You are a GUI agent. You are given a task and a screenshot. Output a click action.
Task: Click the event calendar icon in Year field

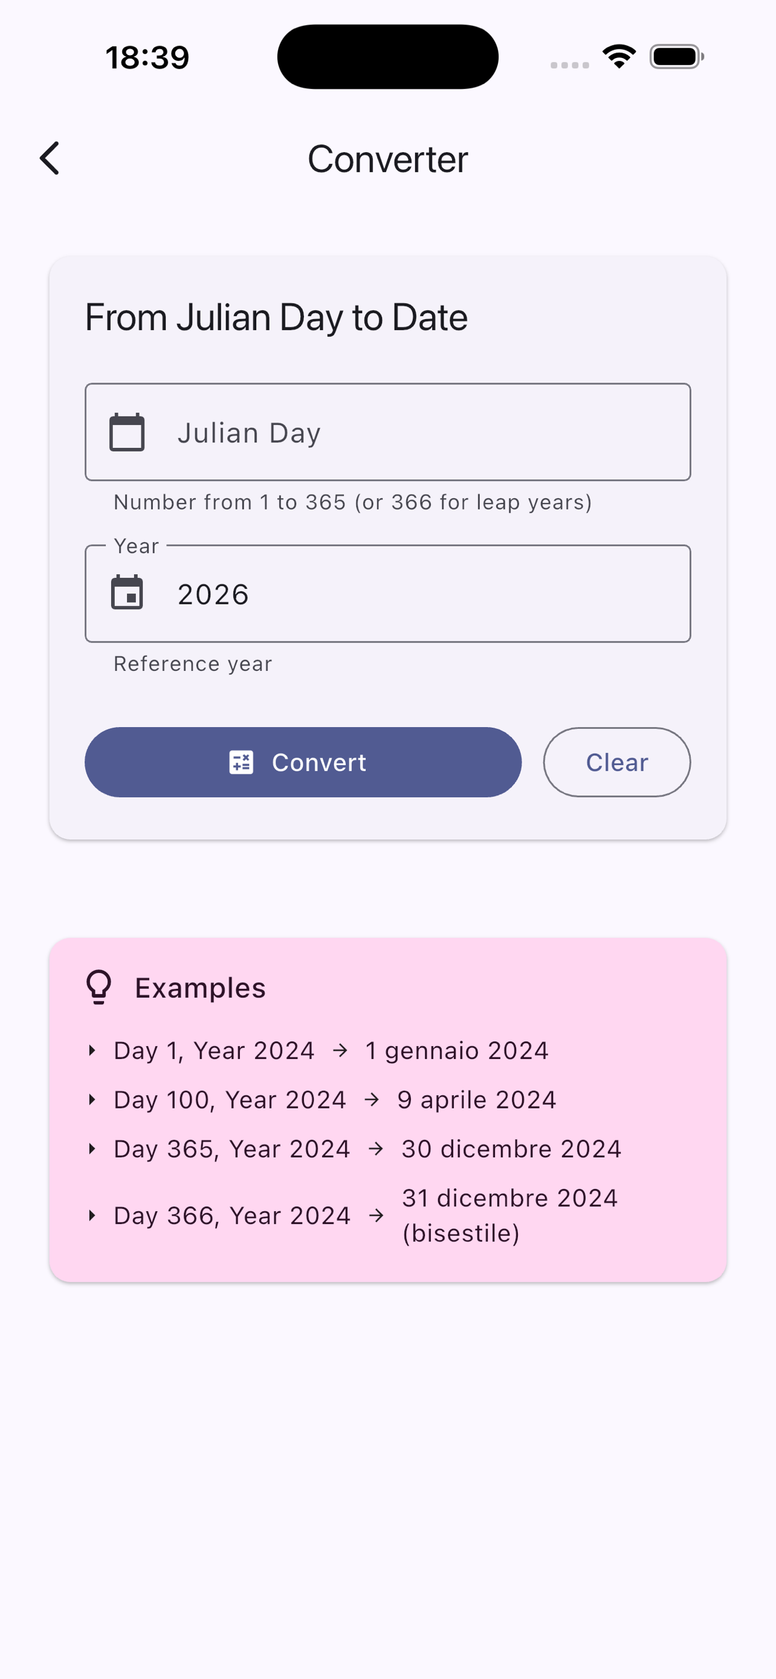pos(127,592)
